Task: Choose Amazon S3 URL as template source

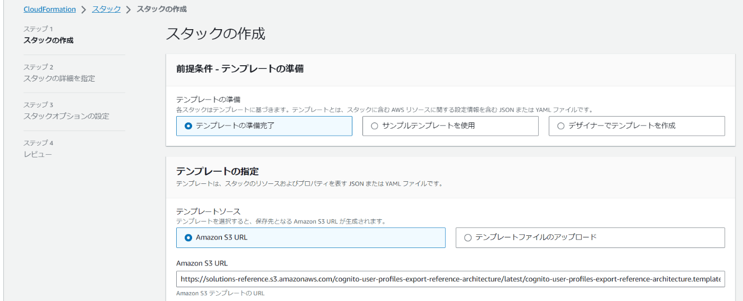Action: (310, 237)
